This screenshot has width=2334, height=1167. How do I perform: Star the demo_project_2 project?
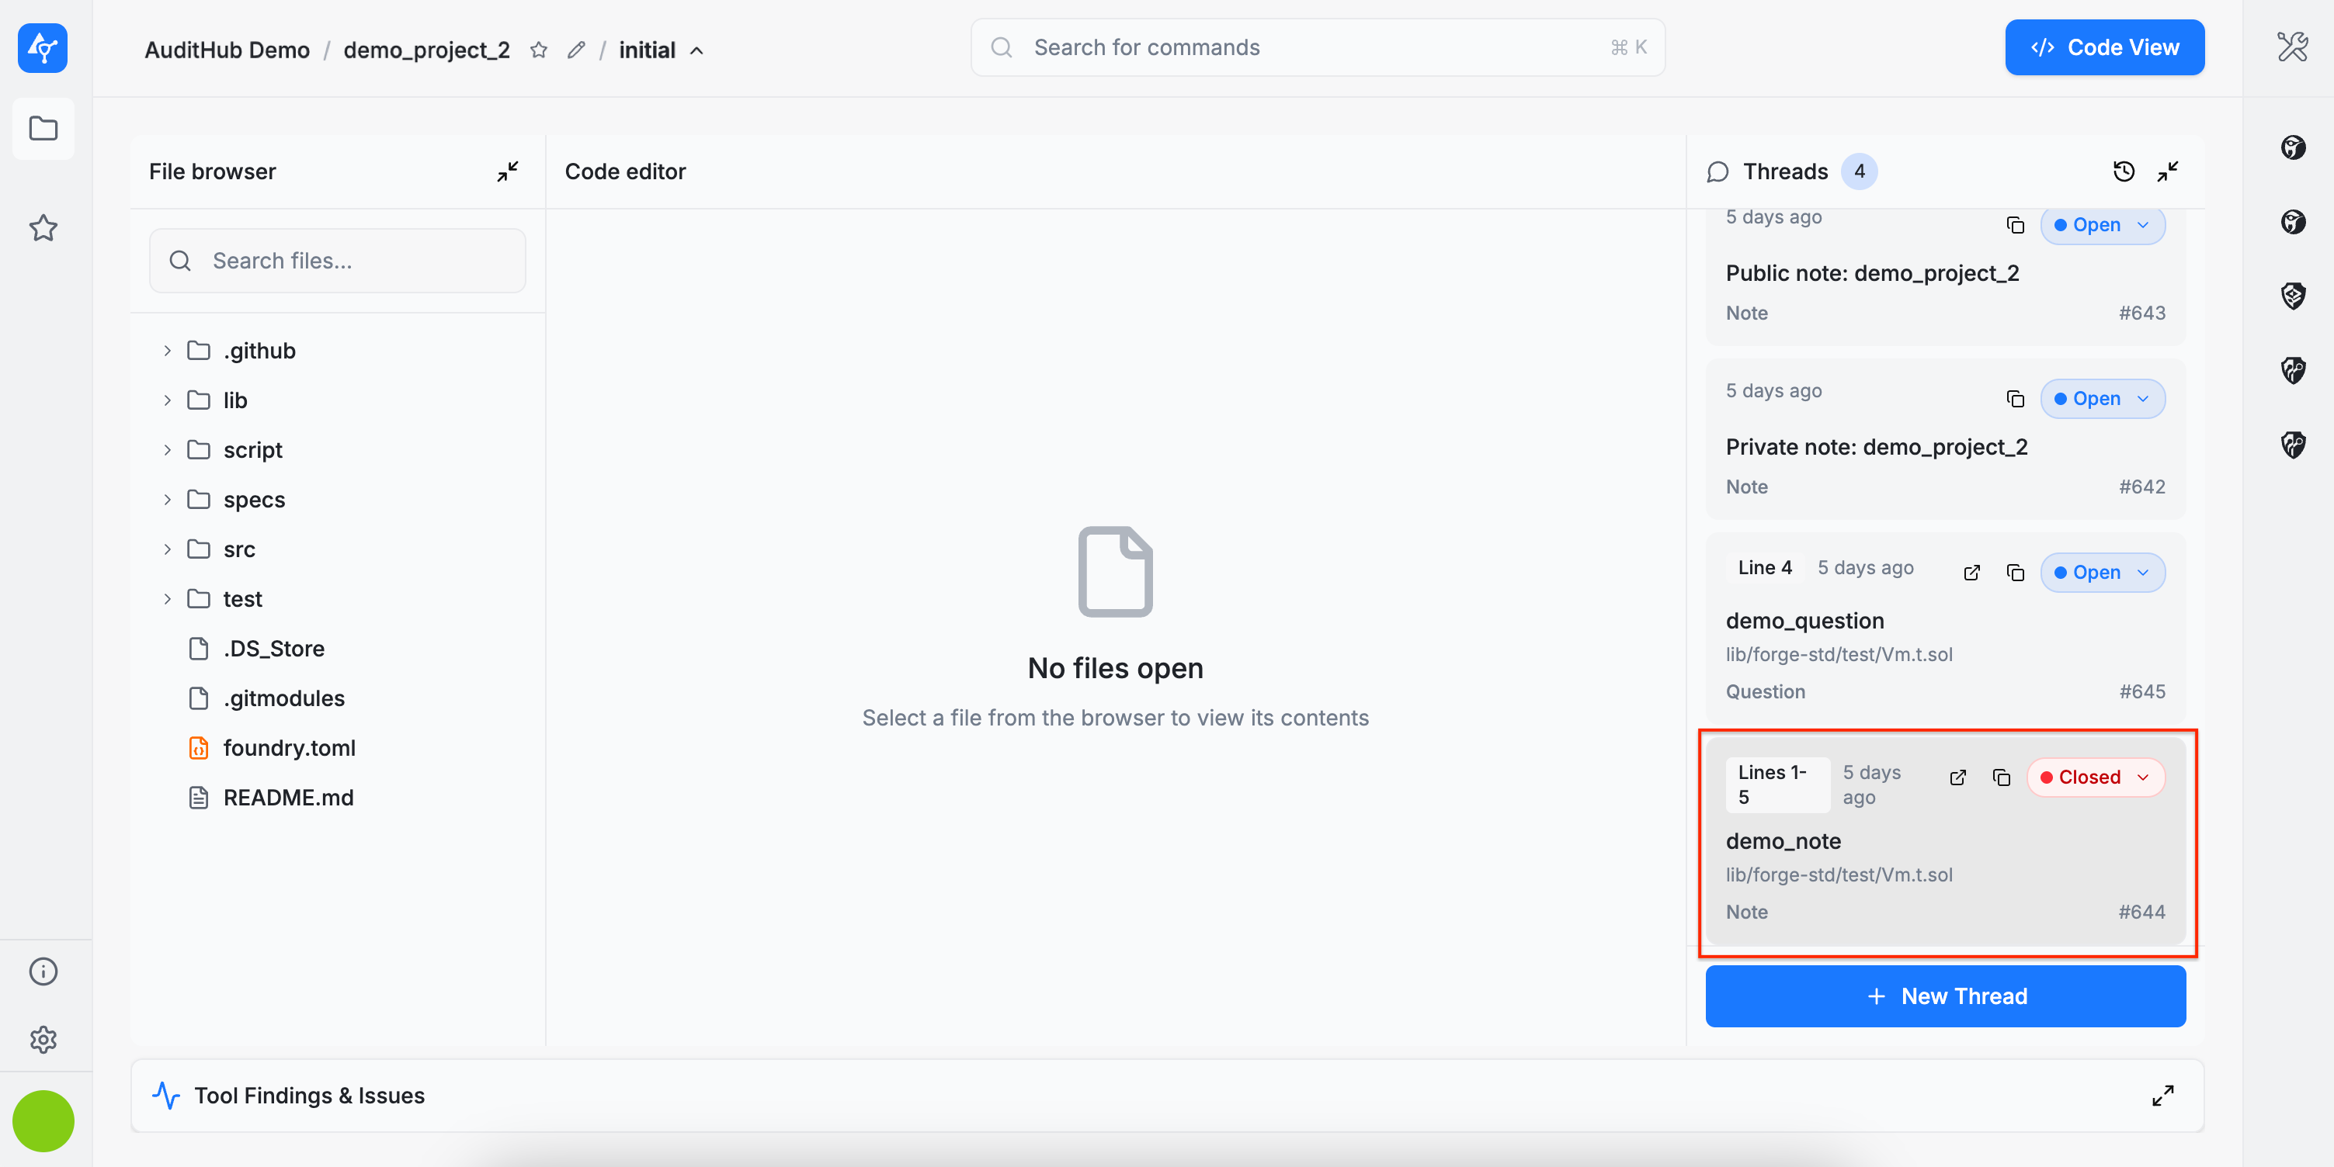(539, 50)
